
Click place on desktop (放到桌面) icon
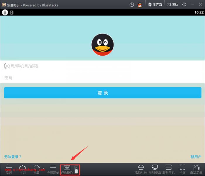click(x=155, y=168)
